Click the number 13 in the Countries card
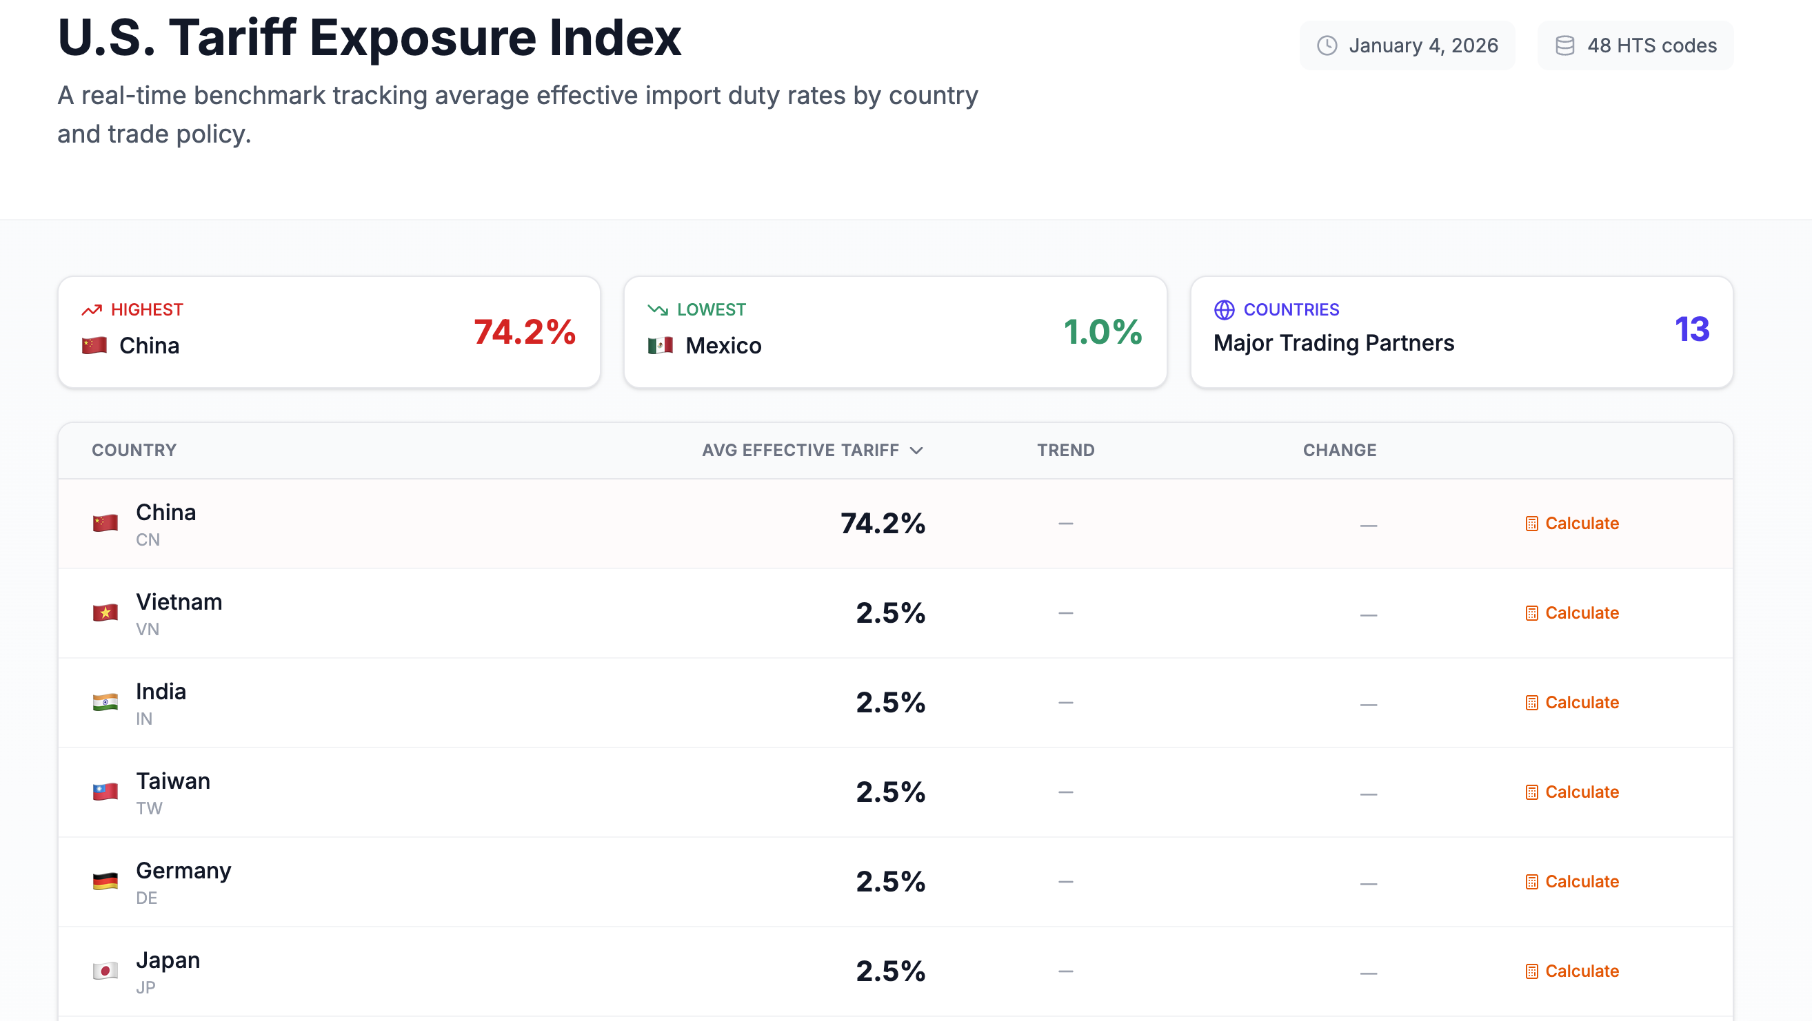Screen dimensions: 1812x1021 tap(1692, 329)
